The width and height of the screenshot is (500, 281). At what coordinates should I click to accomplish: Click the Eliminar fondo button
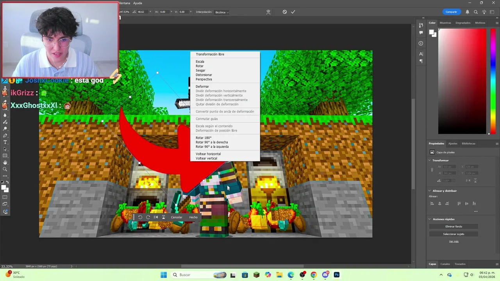click(454, 227)
